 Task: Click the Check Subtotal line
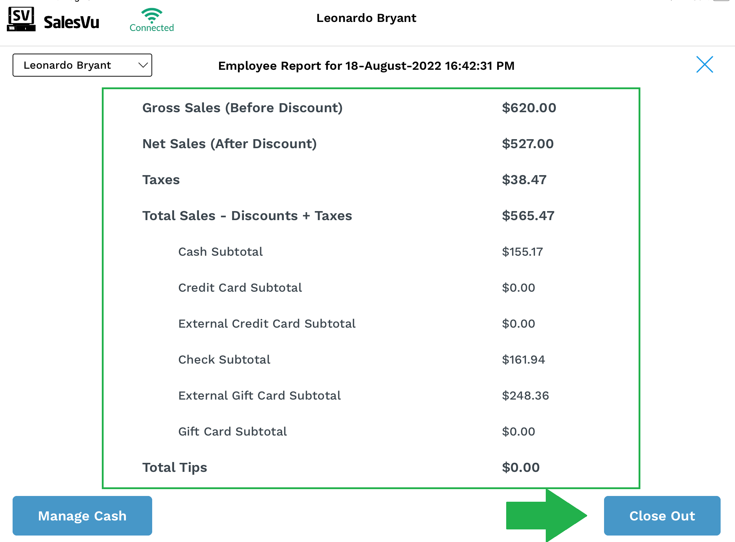224,360
